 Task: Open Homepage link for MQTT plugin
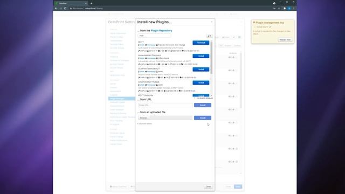click(151, 45)
